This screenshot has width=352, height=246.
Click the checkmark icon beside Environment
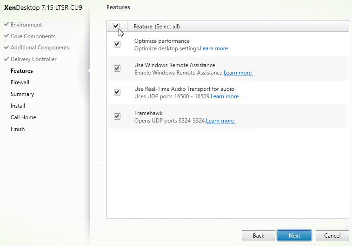coord(7,24)
